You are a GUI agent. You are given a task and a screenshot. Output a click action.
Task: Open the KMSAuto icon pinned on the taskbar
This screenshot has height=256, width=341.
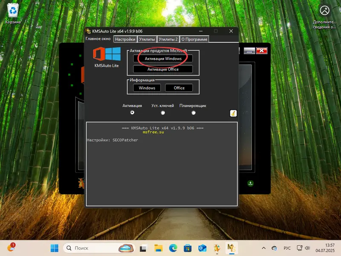[231, 248]
